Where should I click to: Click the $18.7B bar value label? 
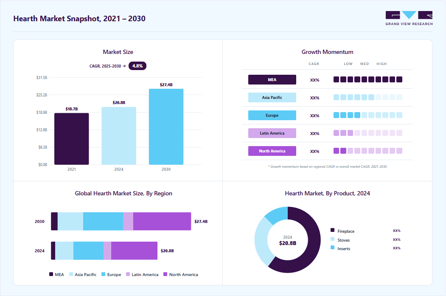pyautogui.click(x=72, y=109)
